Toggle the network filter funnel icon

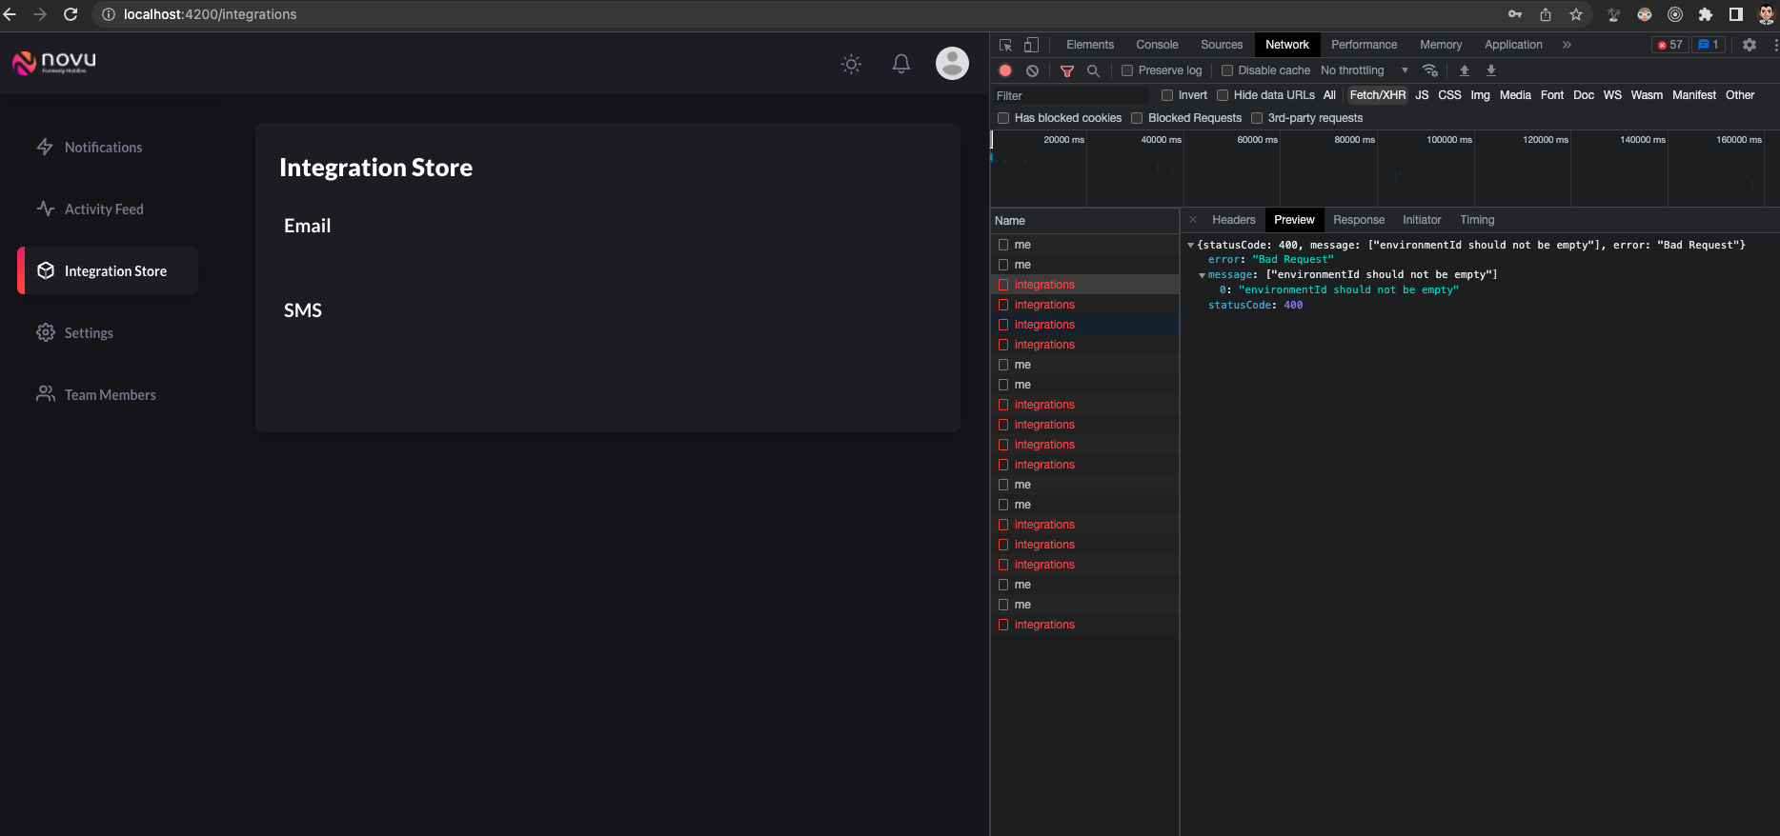pos(1067,70)
